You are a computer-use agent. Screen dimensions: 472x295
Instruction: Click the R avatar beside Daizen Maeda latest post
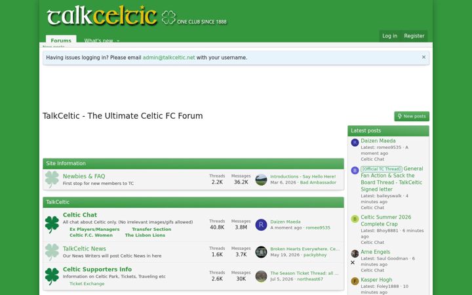(355, 143)
